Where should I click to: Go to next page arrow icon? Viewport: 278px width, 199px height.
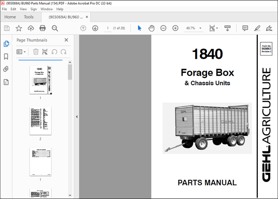pos(95,28)
